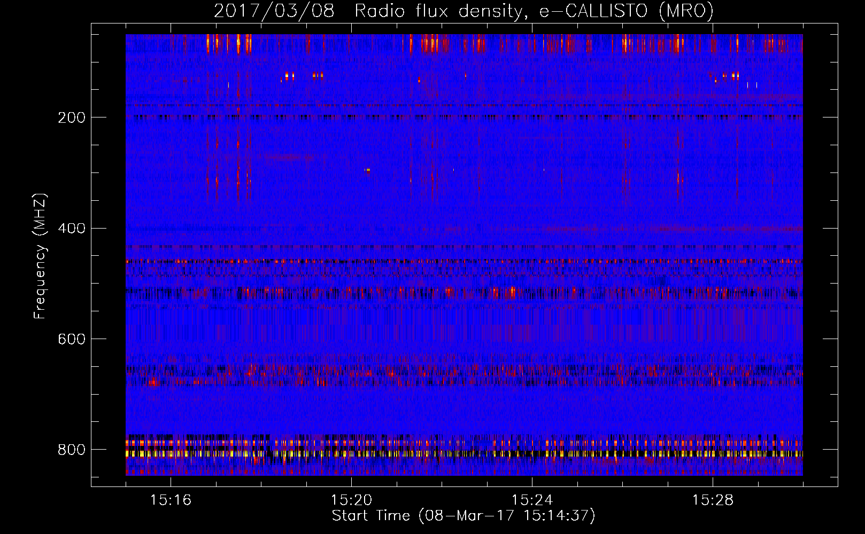The image size is (865, 534).
Task: Click the 'Frequency (MHZ)' axis label
Action: click(x=40, y=256)
